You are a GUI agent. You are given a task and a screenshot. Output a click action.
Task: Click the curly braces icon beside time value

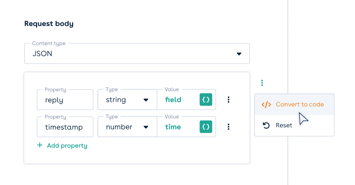[x=206, y=127]
